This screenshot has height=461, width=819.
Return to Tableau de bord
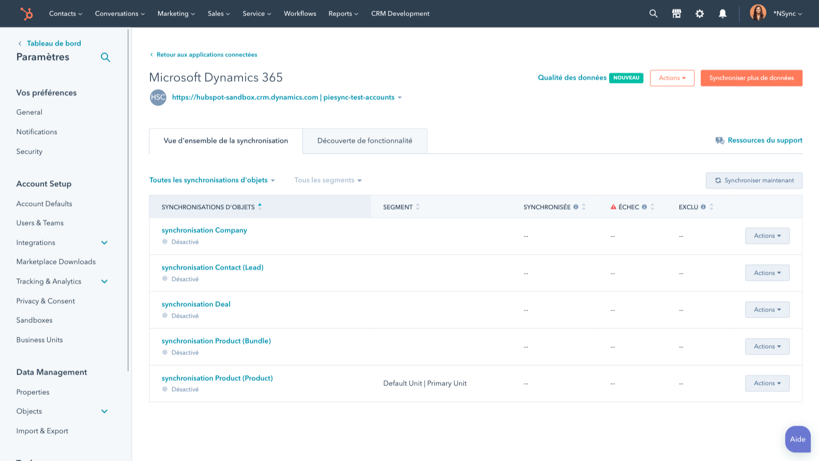54,43
